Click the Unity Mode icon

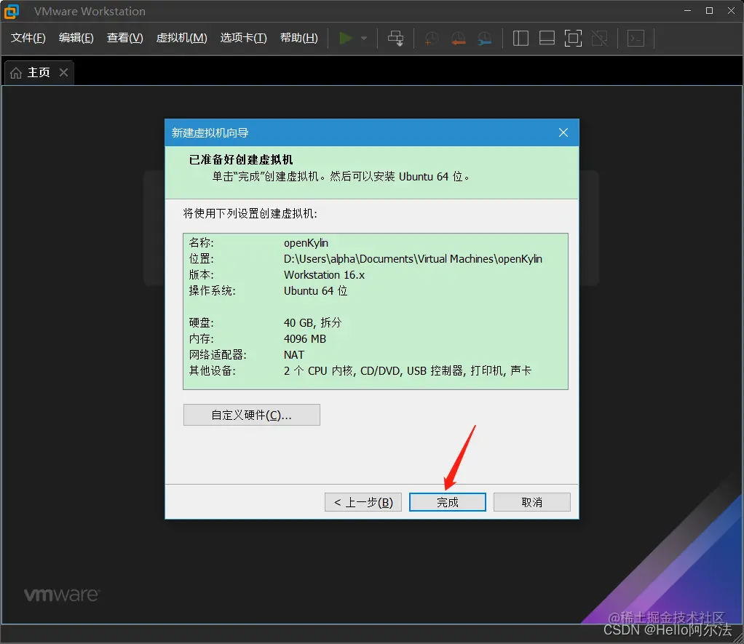[599, 38]
